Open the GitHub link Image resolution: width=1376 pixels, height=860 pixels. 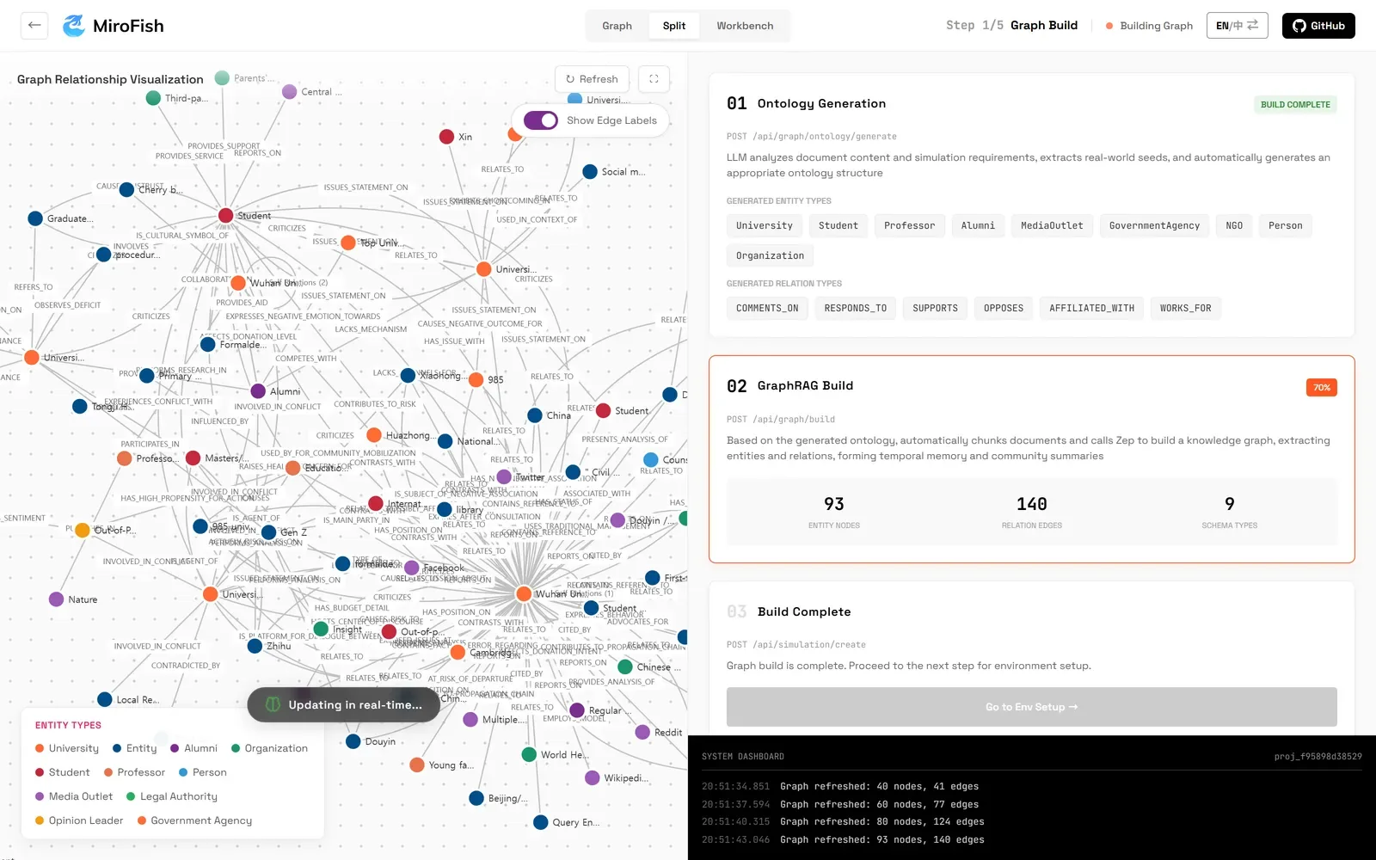tap(1318, 26)
